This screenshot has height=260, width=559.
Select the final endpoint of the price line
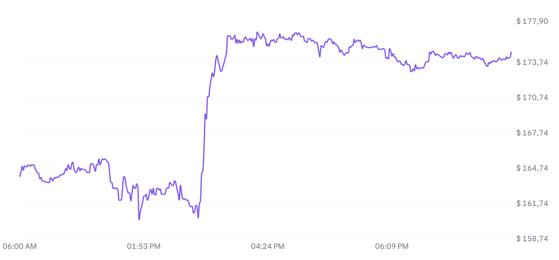(x=511, y=52)
